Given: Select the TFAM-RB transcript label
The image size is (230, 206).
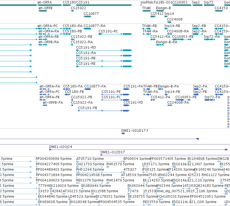Looking at the screenshot, I should [149, 26].
